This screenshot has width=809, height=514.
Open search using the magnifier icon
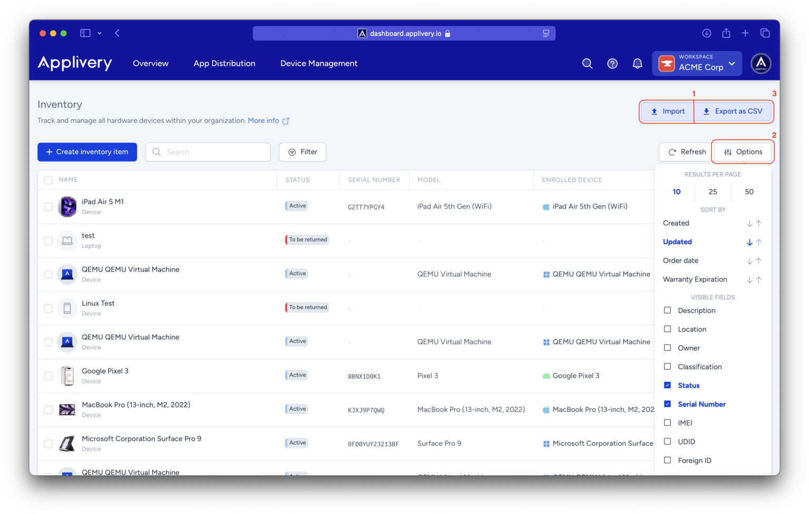click(x=587, y=63)
